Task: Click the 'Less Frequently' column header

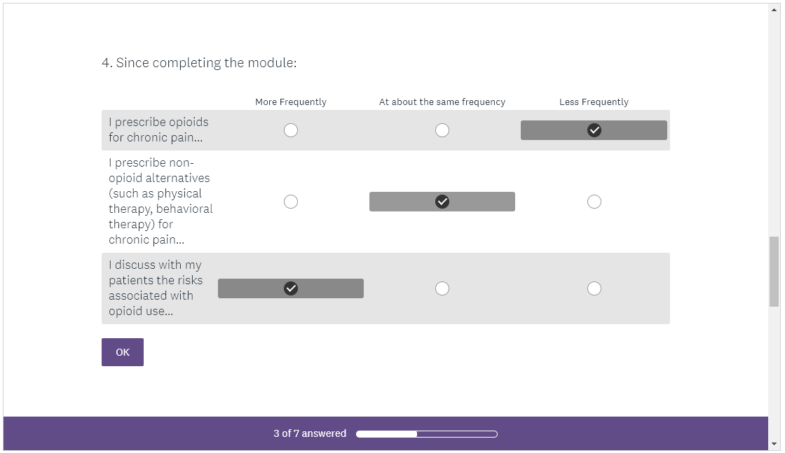Action: pos(594,102)
